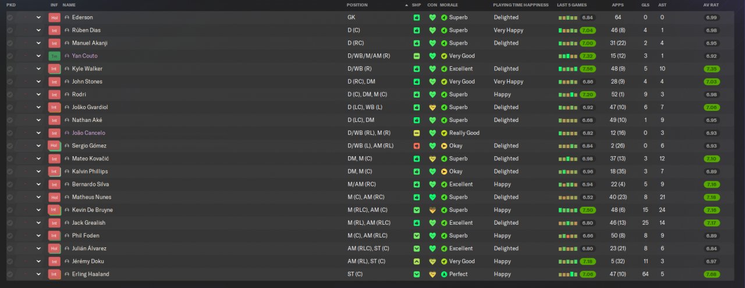Open the dropdown chevron in Kyle Walker's row

(x=39, y=69)
